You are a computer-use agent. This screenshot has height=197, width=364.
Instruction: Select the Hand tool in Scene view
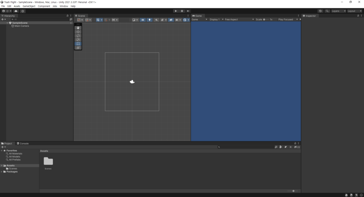click(x=78, y=28)
